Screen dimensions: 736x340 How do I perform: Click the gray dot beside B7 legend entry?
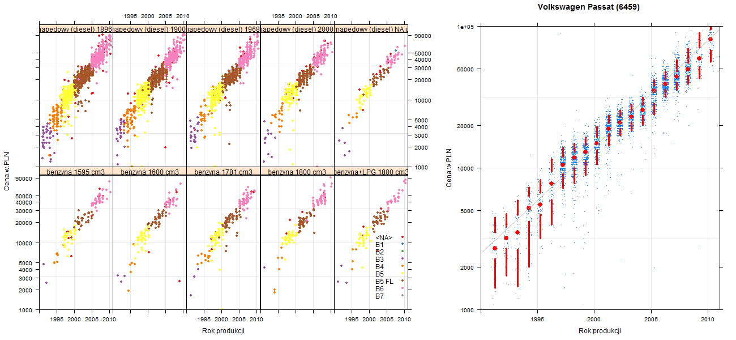pos(402,296)
